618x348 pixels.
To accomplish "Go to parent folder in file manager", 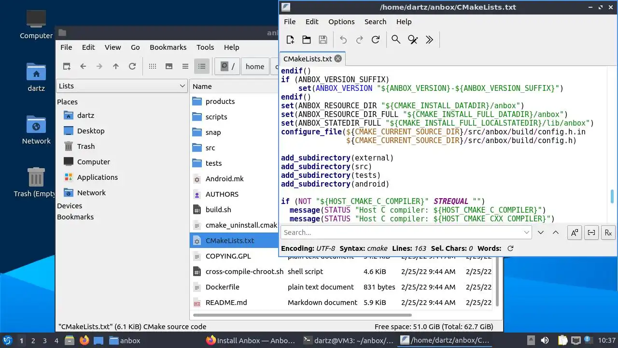I will coord(116,66).
